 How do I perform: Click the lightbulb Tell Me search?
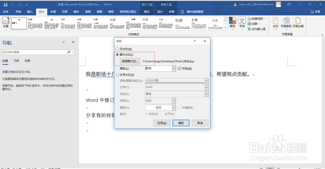[182, 12]
